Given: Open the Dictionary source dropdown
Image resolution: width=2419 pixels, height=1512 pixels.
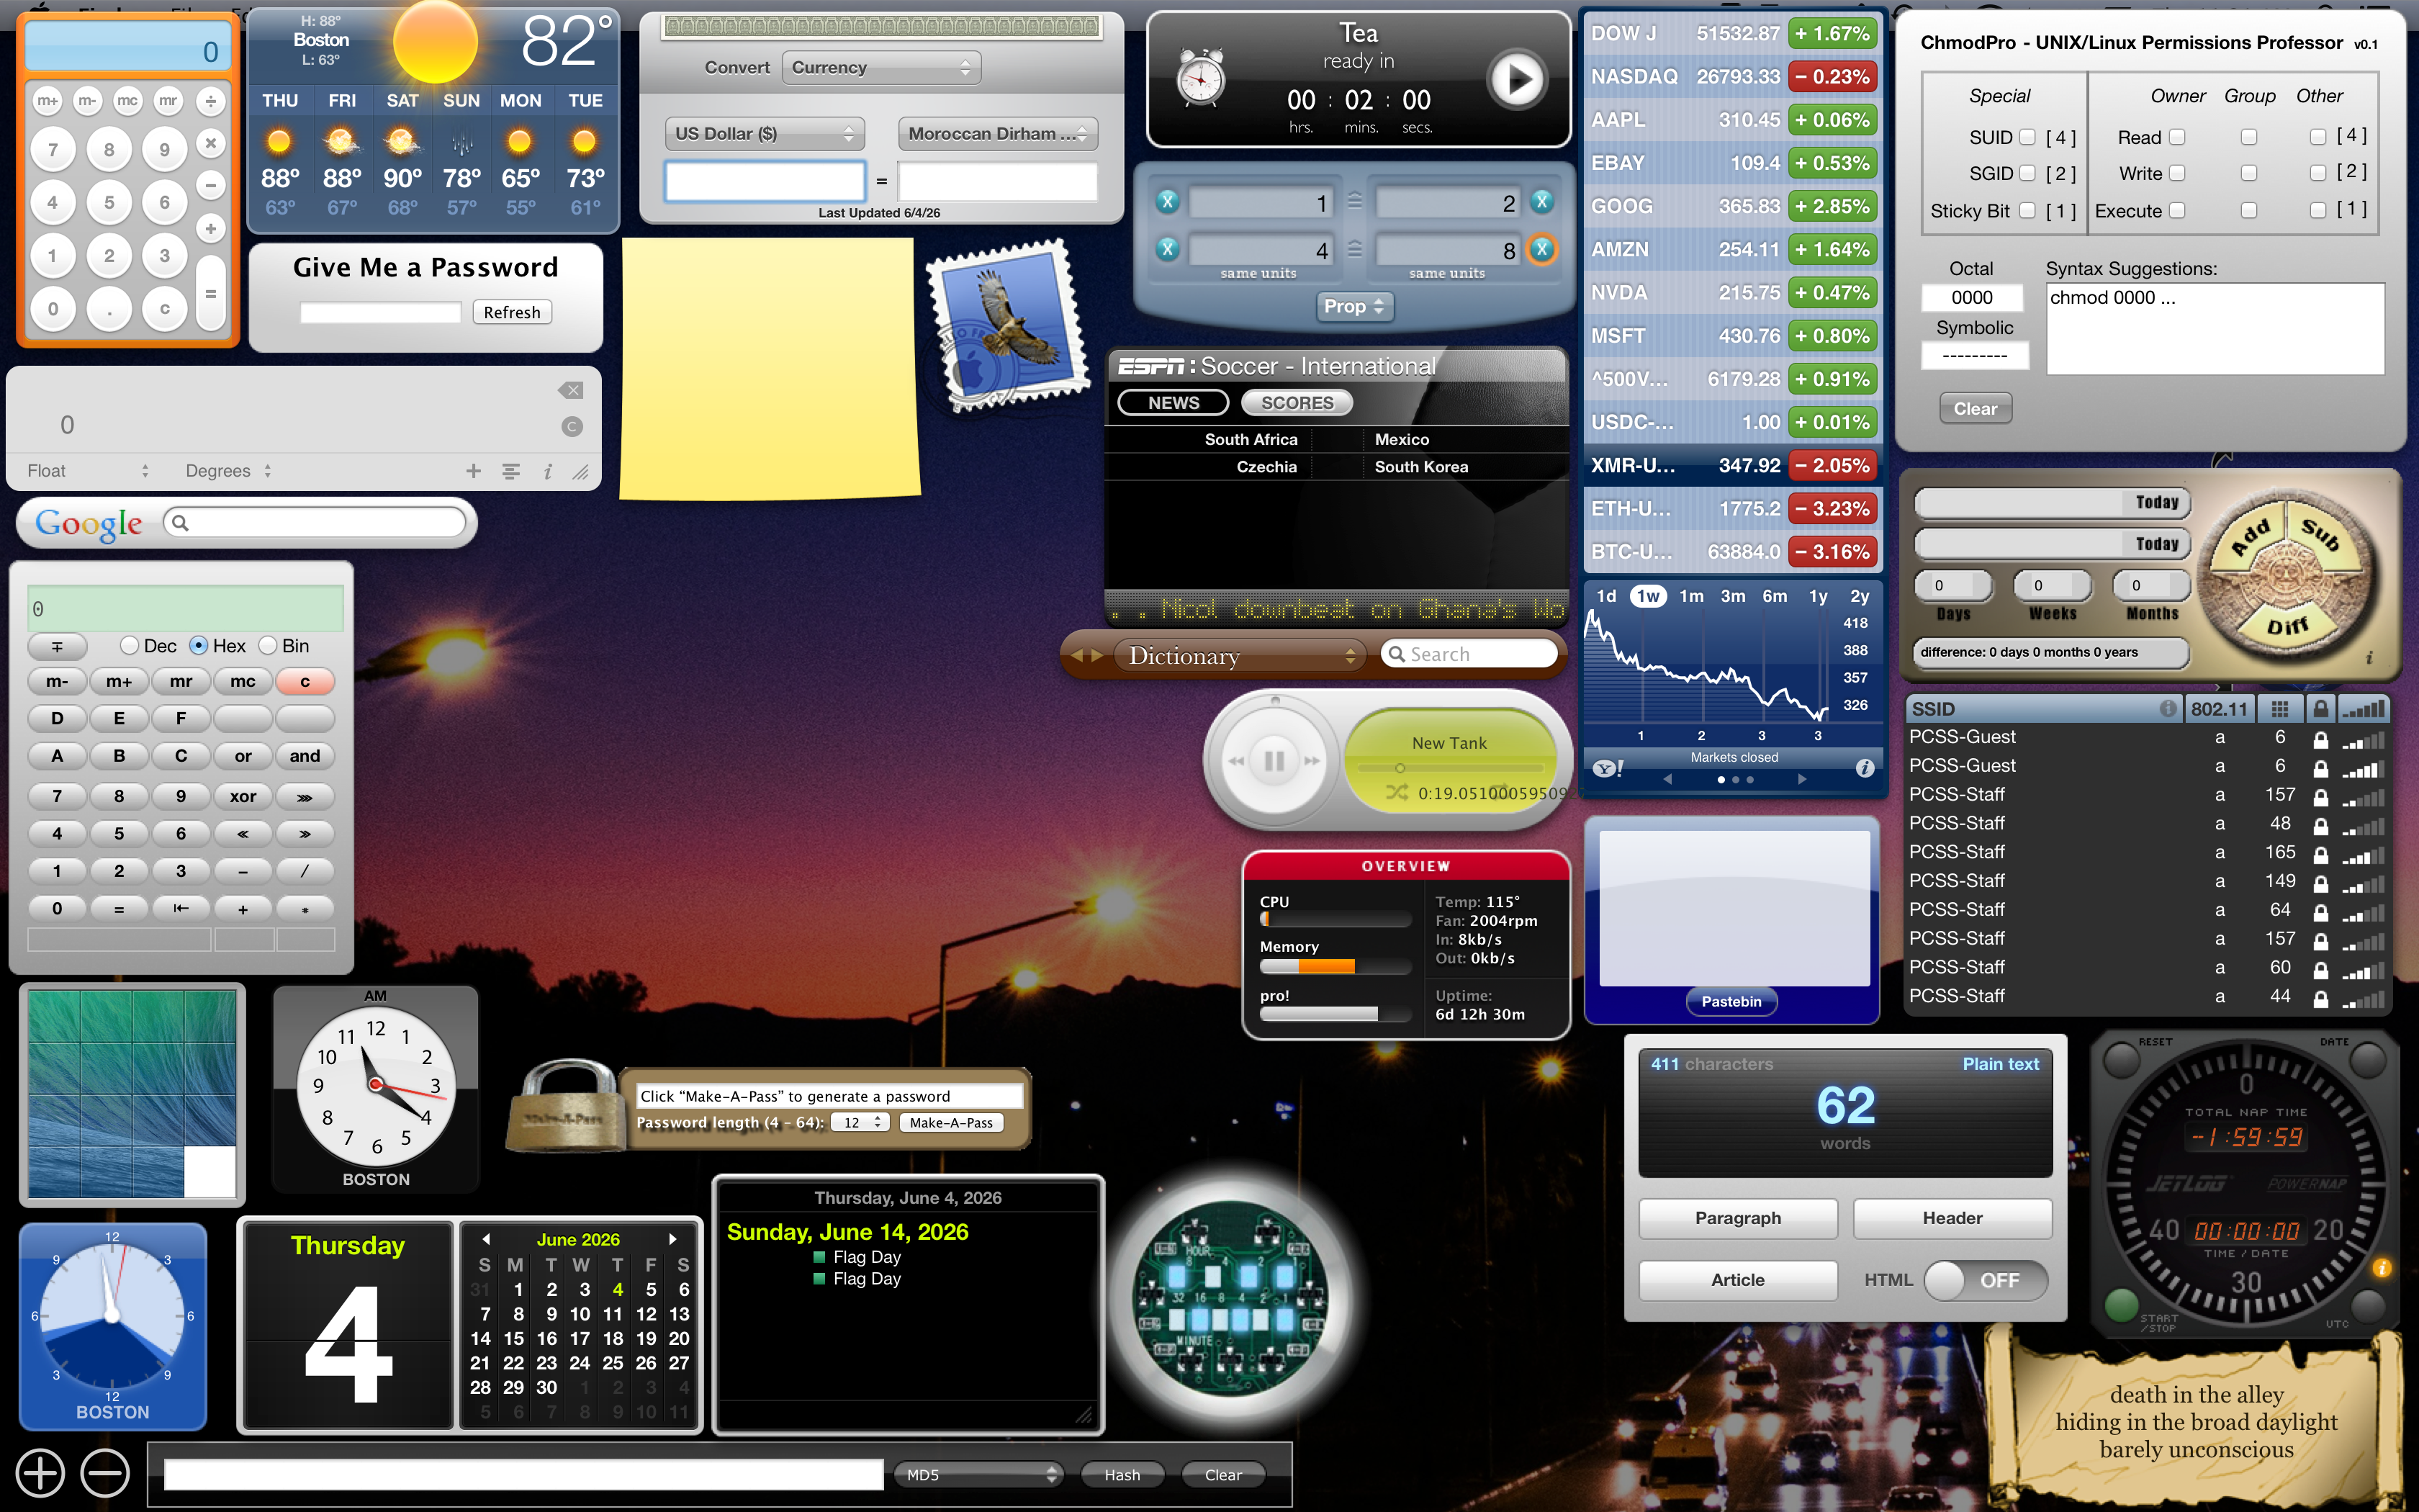Looking at the screenshot, I should [1240, 655].
